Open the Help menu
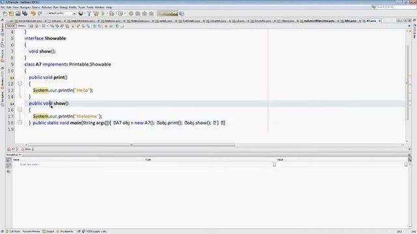The height and width of the screenshot is (234, 417). point(109,7)
